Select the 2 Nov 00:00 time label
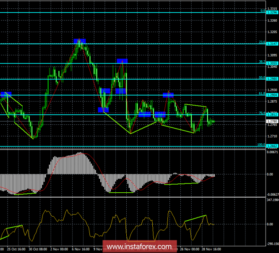The width and height of the screenshot is (279, 253). (x=58, y=249)
